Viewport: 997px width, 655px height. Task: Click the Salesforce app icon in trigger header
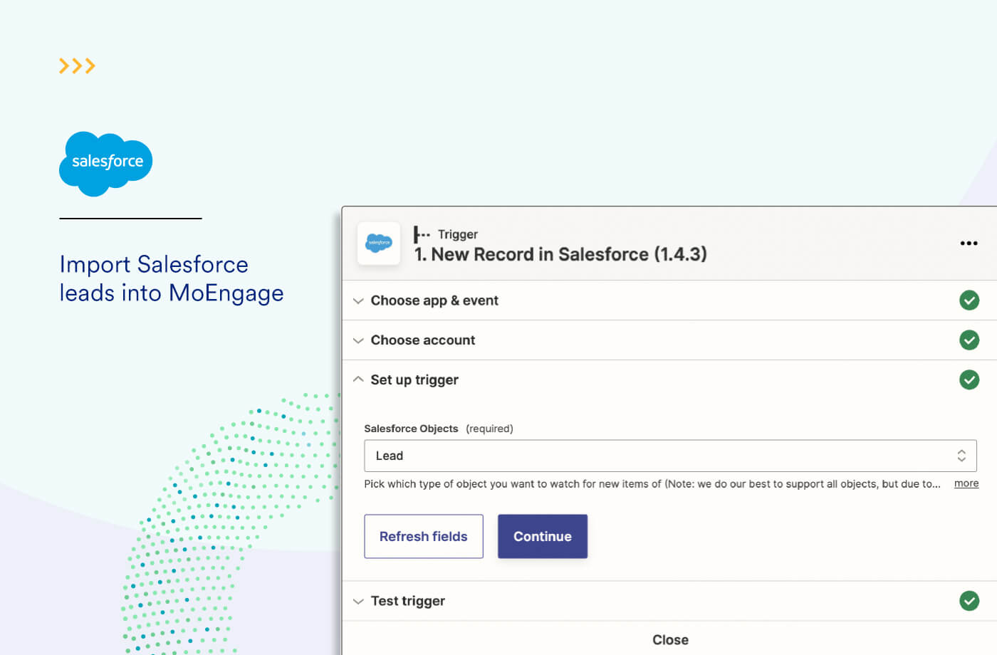pos(379,243)
